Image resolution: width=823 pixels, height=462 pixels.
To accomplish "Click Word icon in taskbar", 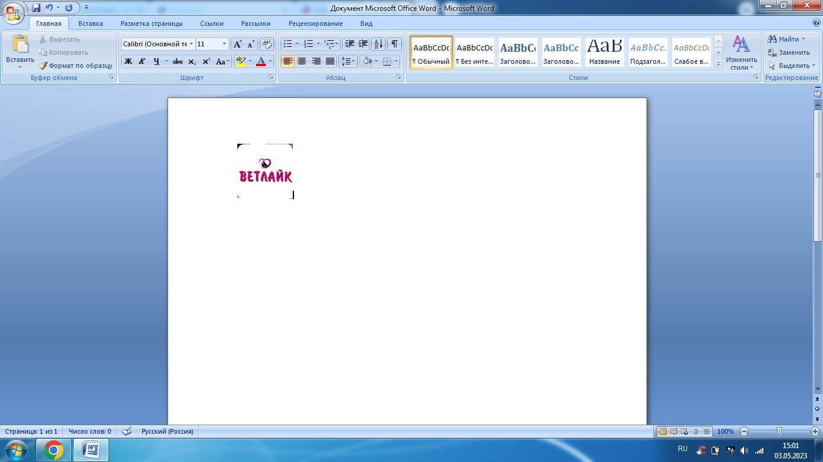I will coord(91,449).
